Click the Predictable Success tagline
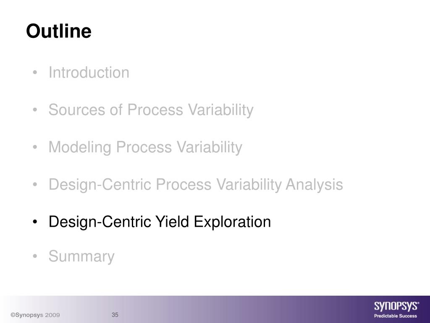 [396, 316]
